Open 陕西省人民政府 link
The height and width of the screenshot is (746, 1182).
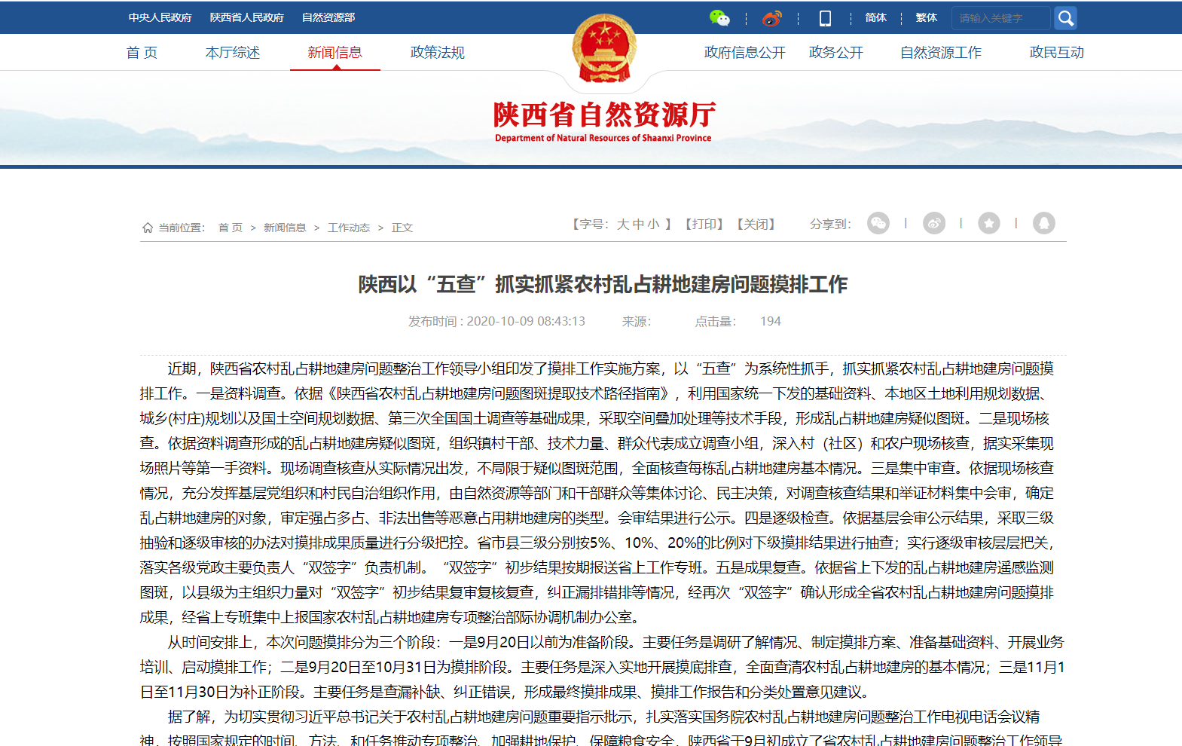[247, 17]
